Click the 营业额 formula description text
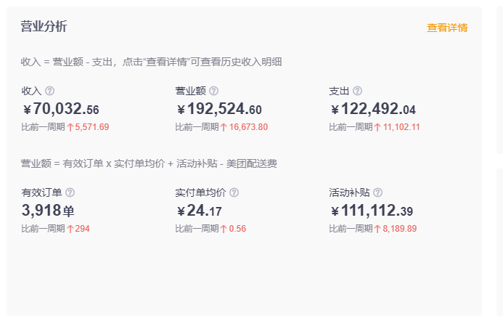The image size is (503, 321). coord(149,163)
